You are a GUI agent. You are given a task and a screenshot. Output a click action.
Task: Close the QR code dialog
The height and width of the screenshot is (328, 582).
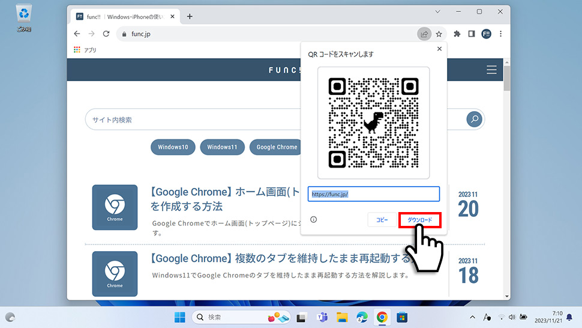click(x=439, y=49)
